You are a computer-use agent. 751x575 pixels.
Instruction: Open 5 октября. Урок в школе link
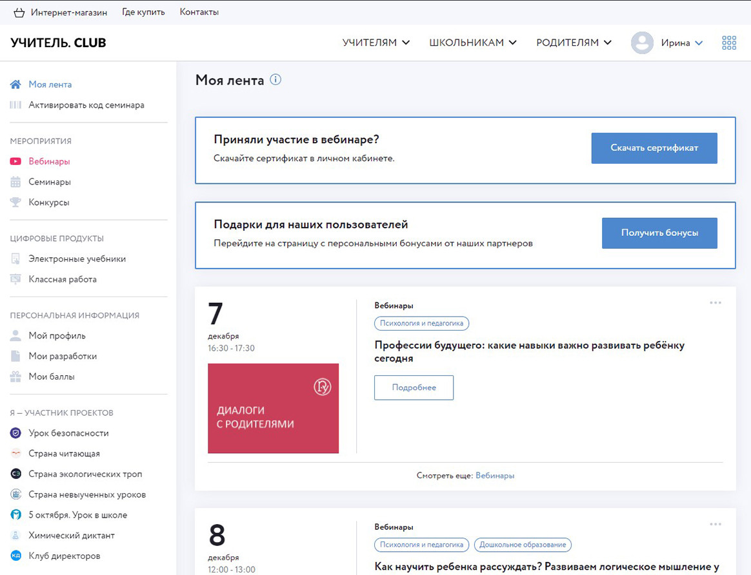77,514
